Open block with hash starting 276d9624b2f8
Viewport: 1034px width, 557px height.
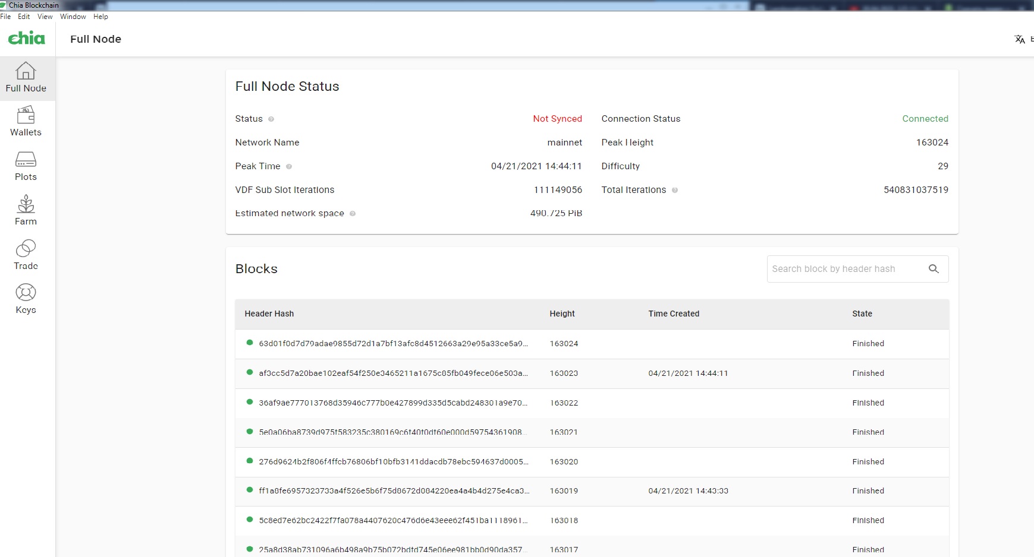pyautogui.click(x=592, y=461)
